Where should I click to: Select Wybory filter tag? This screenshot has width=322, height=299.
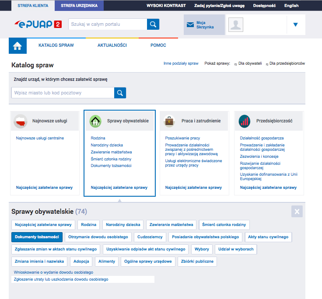point(202,249)
